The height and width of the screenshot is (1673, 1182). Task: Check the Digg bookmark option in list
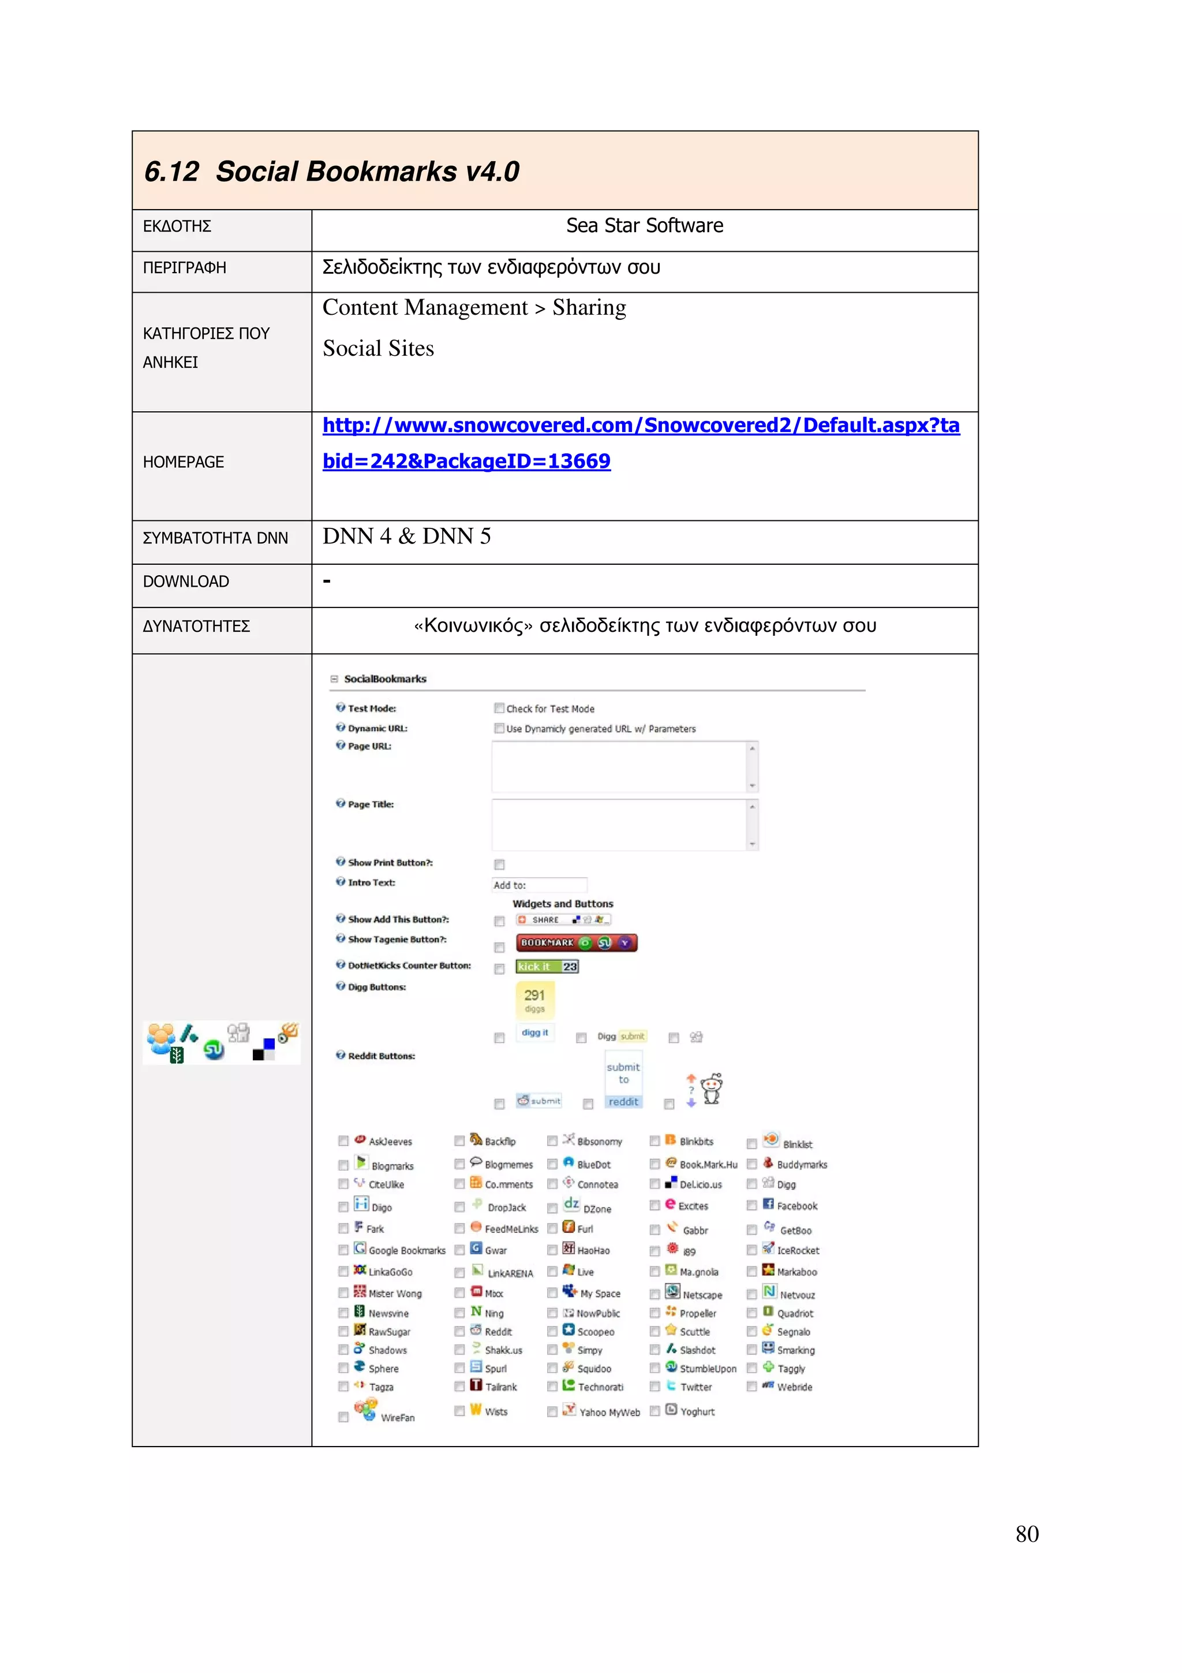click(x=751, y=1184)
